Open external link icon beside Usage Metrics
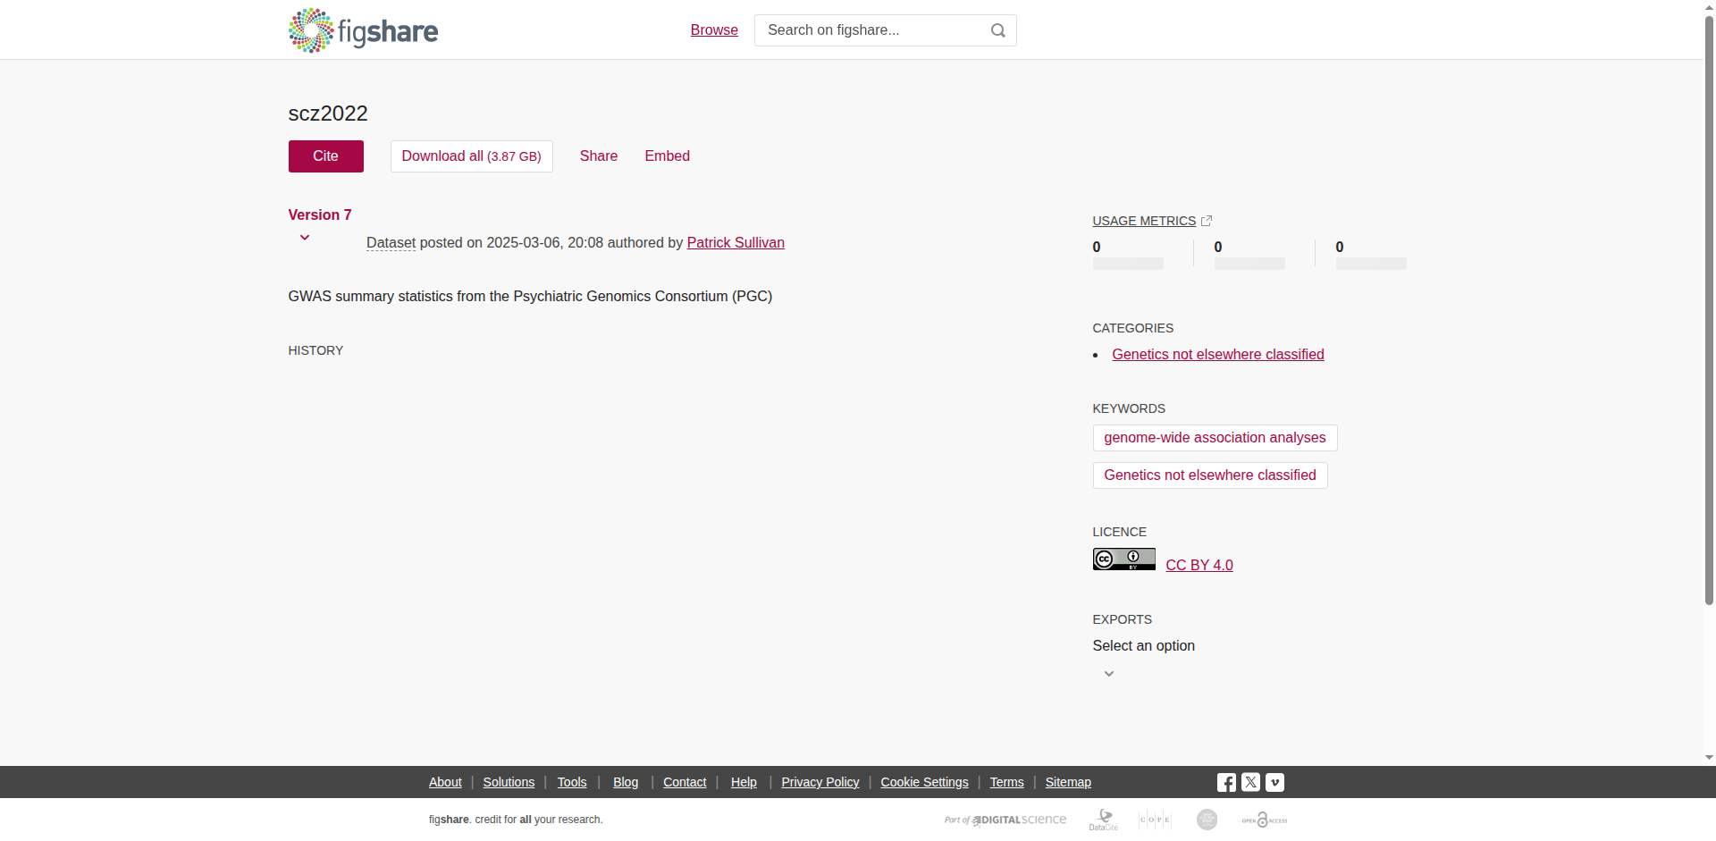This screenshot has width=1716, height=841. pos(1207,221)
